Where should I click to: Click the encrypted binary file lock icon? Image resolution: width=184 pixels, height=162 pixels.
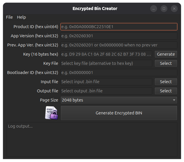51,113
